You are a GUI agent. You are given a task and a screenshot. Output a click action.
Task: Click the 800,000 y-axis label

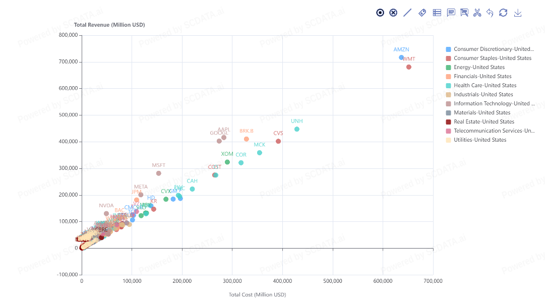point(68,35)
